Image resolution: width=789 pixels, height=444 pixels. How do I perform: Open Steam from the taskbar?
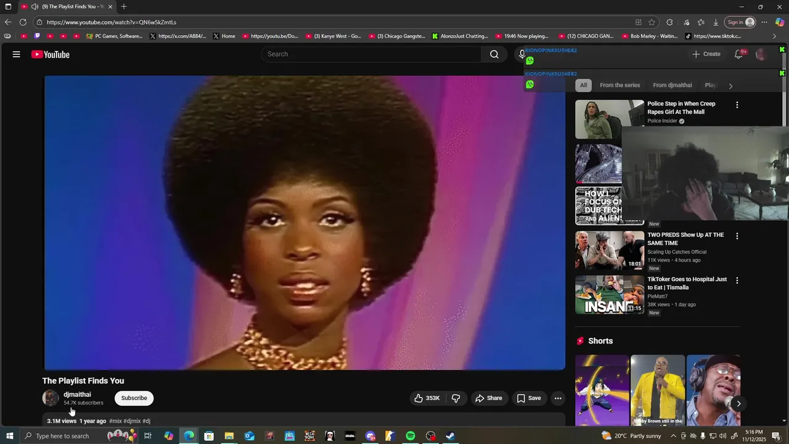(451, 436)
